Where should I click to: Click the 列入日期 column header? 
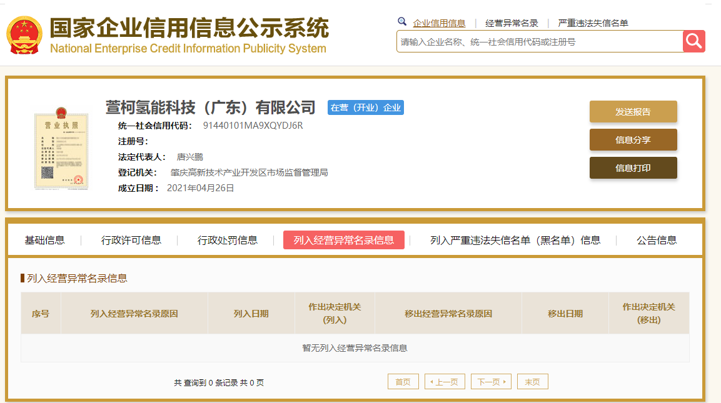pos(251,314)
